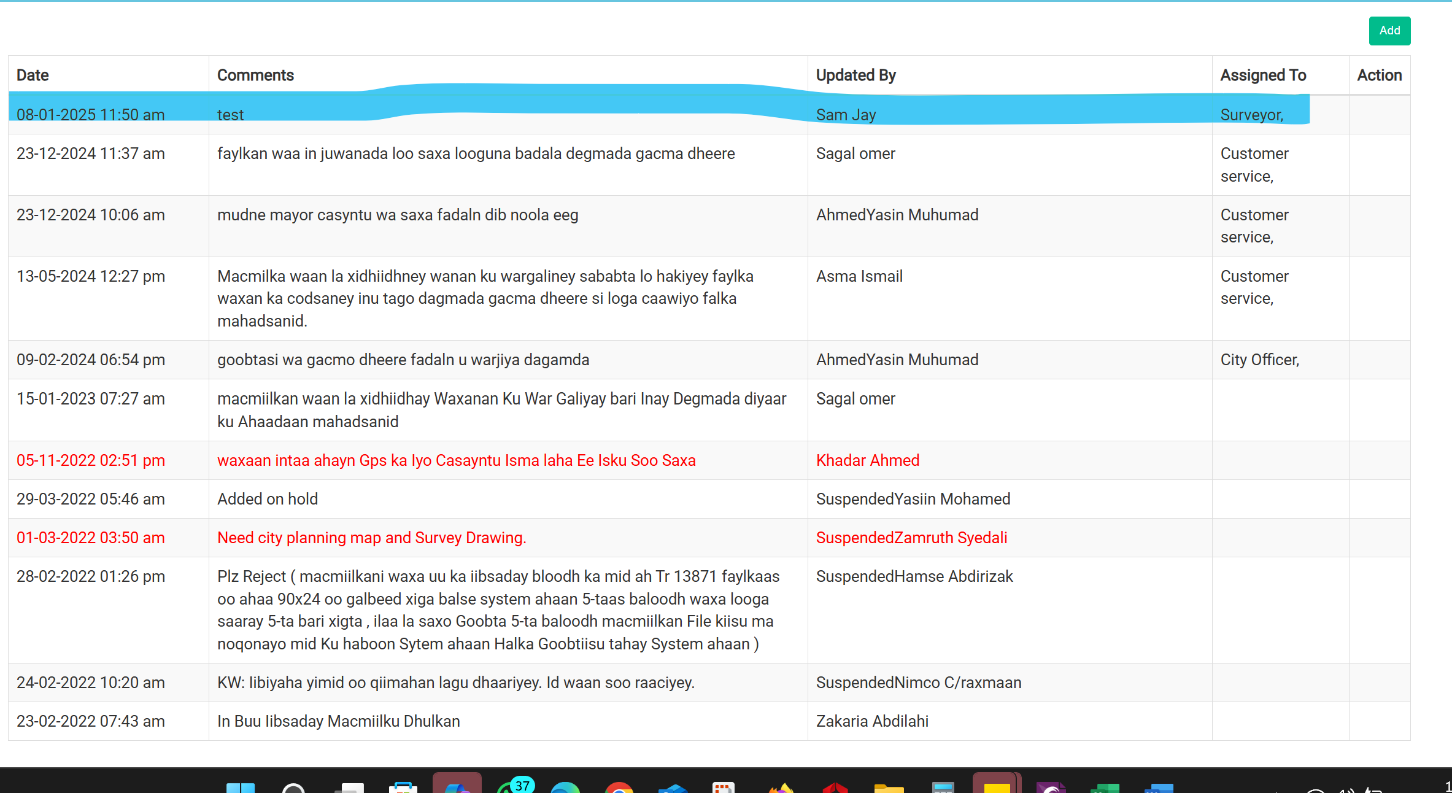Open the File Explorer folder taskbar icon
The image size is (1452, 793).
click(x=889, y=787)
